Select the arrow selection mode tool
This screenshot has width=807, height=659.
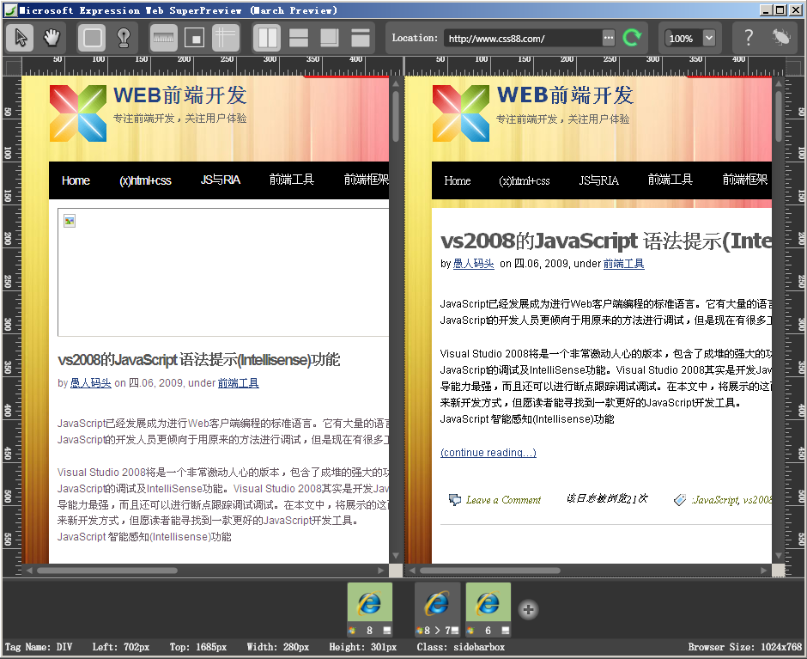click(20, 38)
